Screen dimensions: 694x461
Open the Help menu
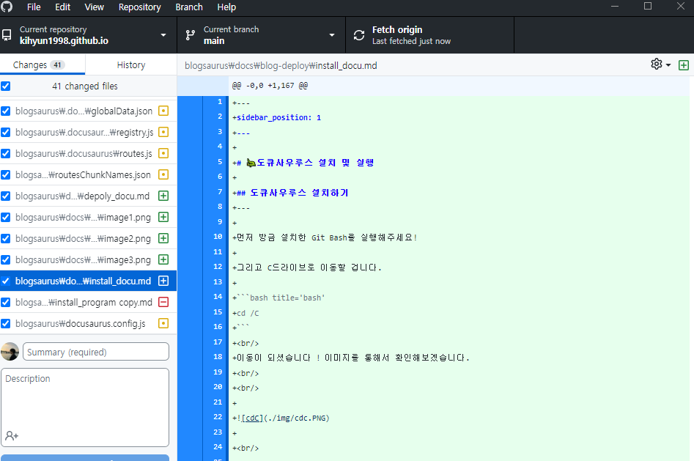click(x=226, y=7)
